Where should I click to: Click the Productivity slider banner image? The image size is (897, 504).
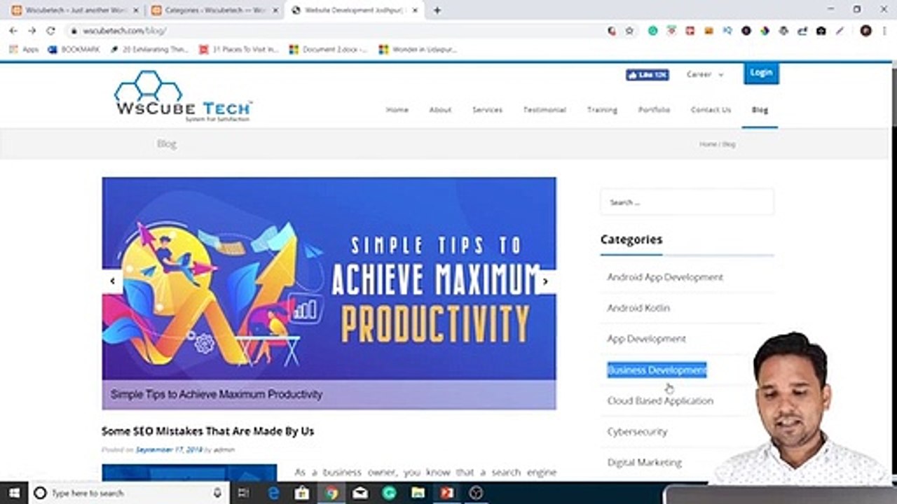(329, 279)
